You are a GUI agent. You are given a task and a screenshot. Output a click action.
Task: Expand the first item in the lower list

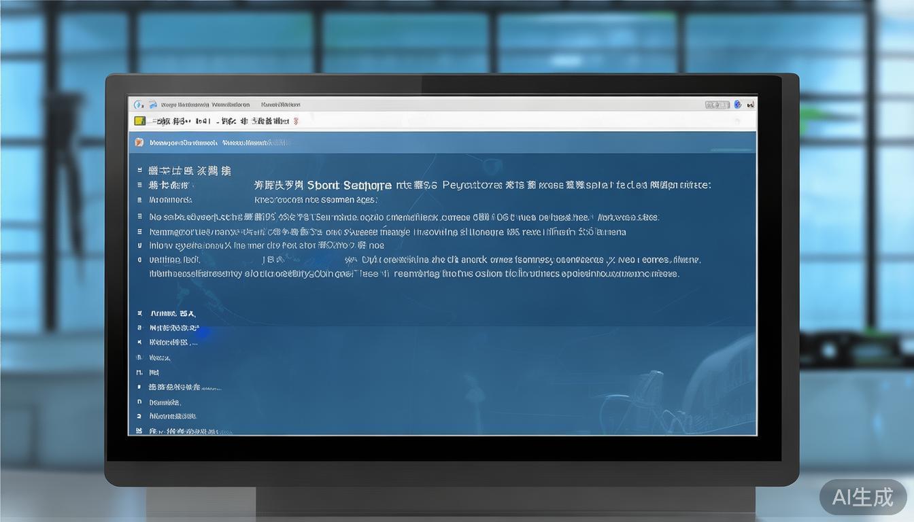(x=138, y=313)
